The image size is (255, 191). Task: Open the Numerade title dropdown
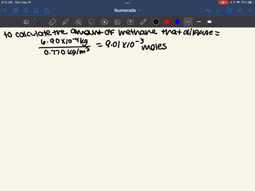[x=127, y=11]
